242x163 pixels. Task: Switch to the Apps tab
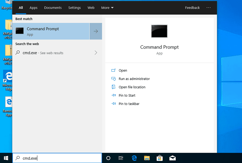pyautogui.click(x=33, y=8)
